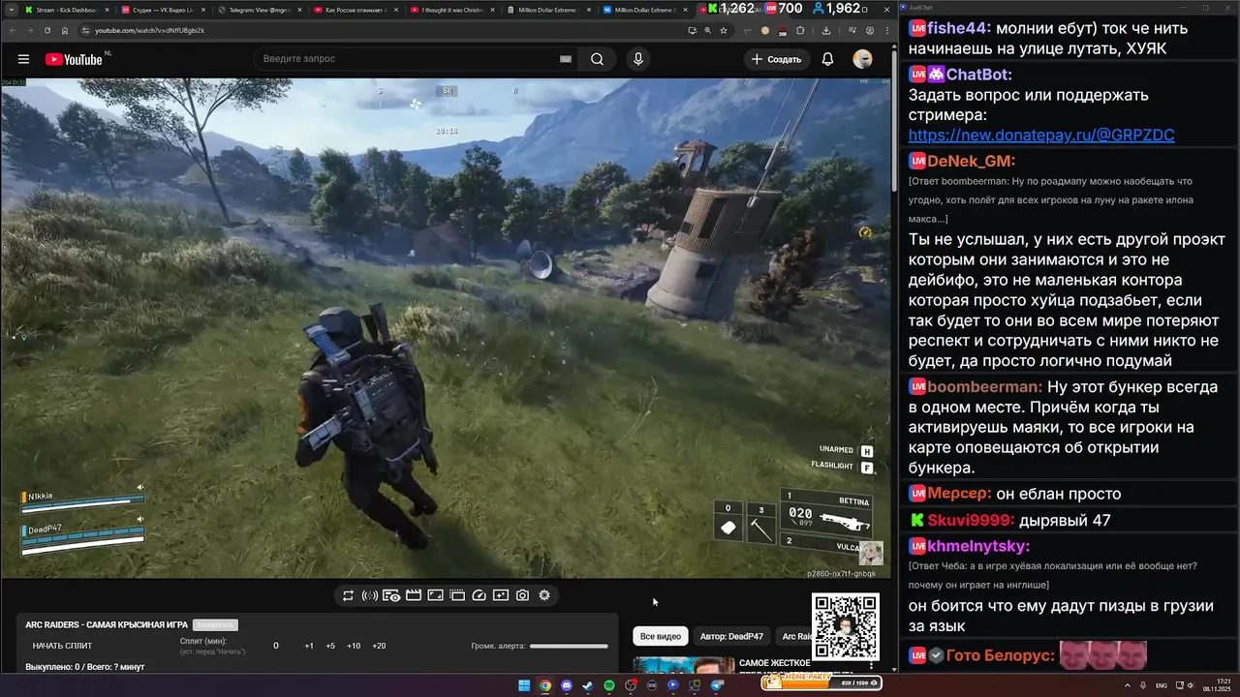Select the Все видео filter chip
The width and height of the screenshot is (1240, 697).
point(661,636)
